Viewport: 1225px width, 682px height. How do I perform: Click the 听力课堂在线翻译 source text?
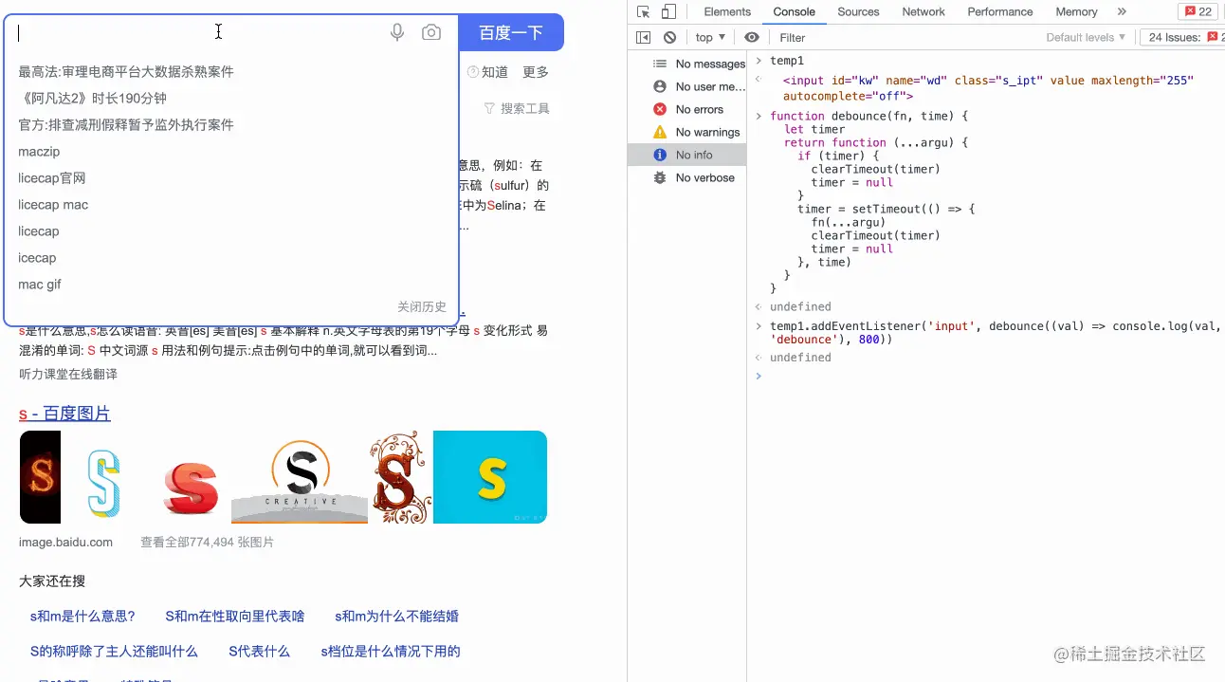tap(68, 375)
